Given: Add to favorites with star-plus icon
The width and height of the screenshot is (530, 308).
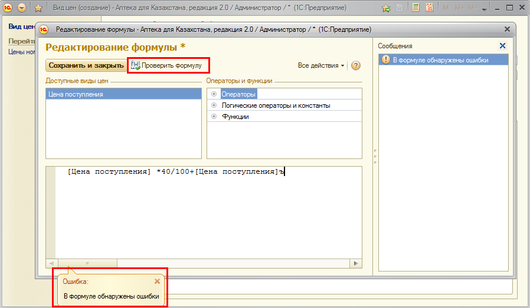Looking at the screenshot, I should (386, 8).
